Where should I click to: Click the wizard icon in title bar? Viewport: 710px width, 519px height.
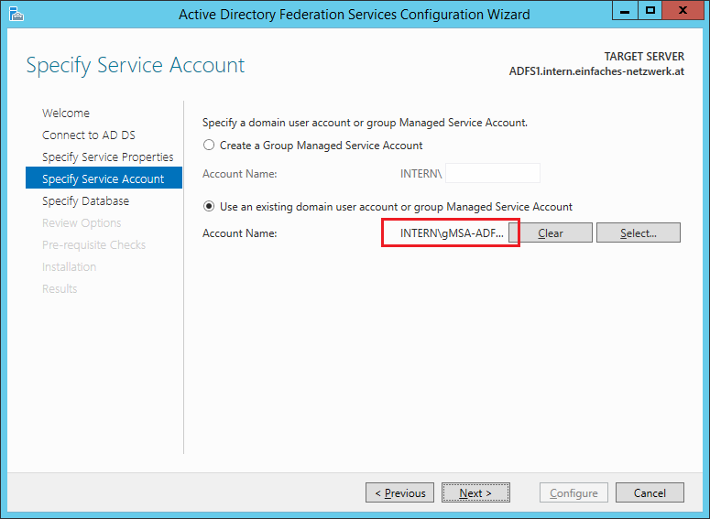click(16, 14)
